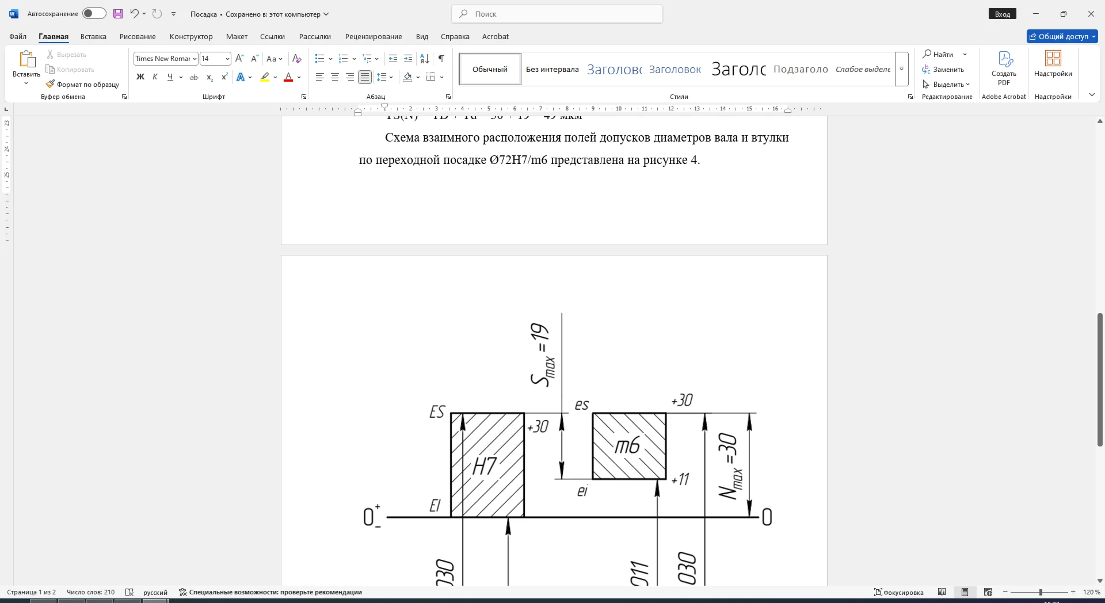Viewport: 1105px width, 603px height.
Task: Open Paragraph dialog launcher
Action: [448, 97]
